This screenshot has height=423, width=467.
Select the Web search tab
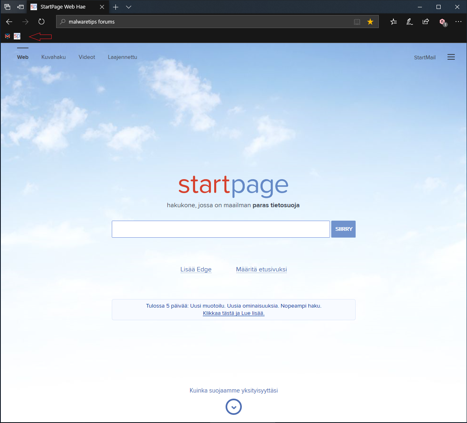click(x=23, y=57)
